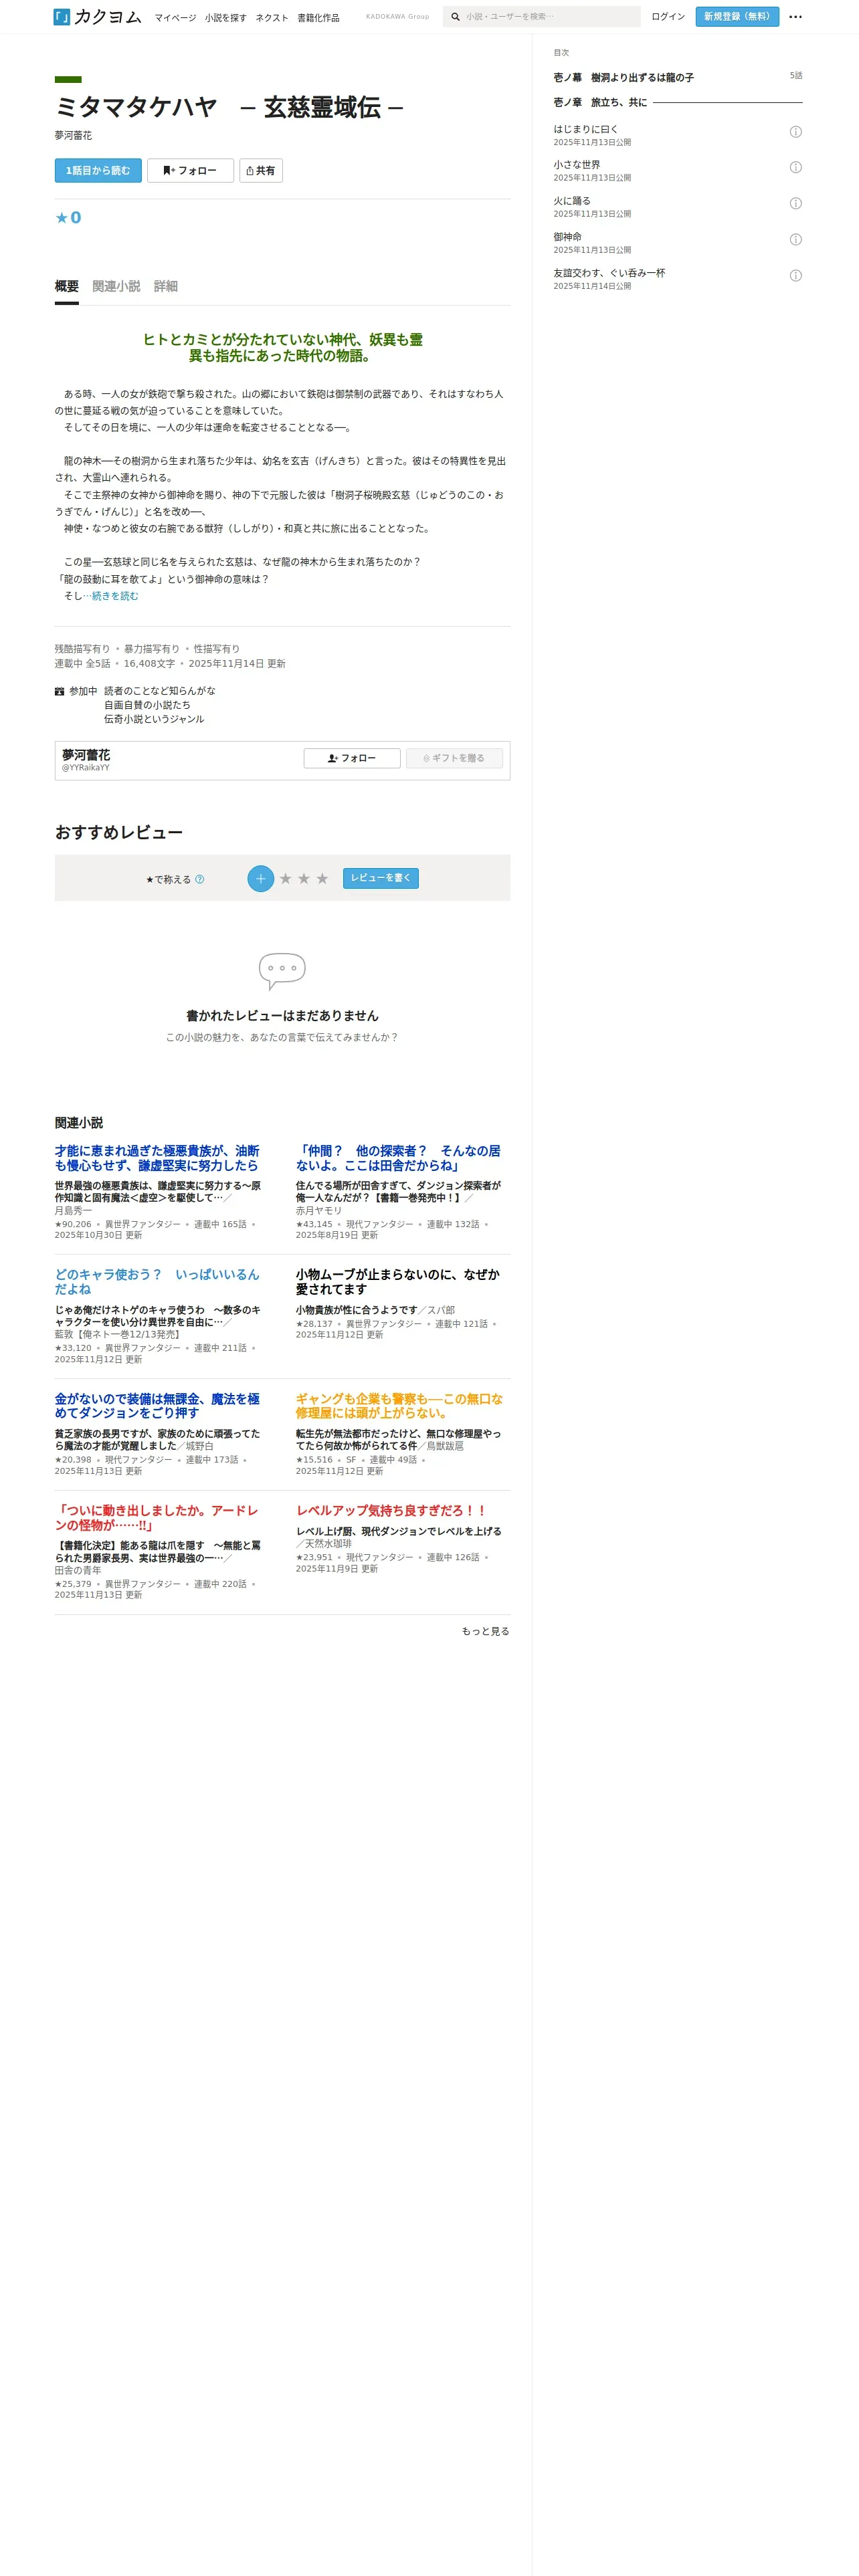Open 夢河蕾花 profile in author card
This screenshot has width=859, height=2576.
tap(86, 756)
